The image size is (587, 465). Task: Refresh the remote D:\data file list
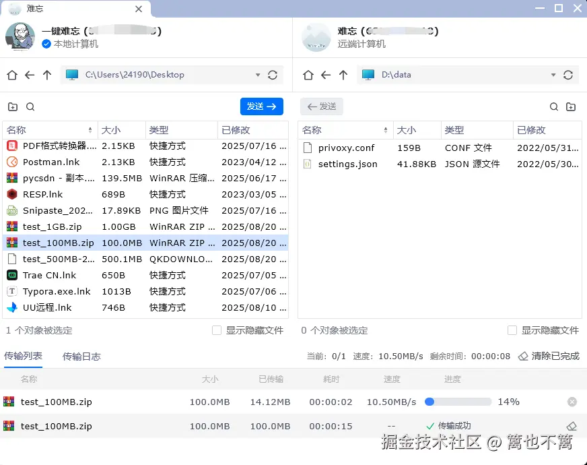pos(567,75)
